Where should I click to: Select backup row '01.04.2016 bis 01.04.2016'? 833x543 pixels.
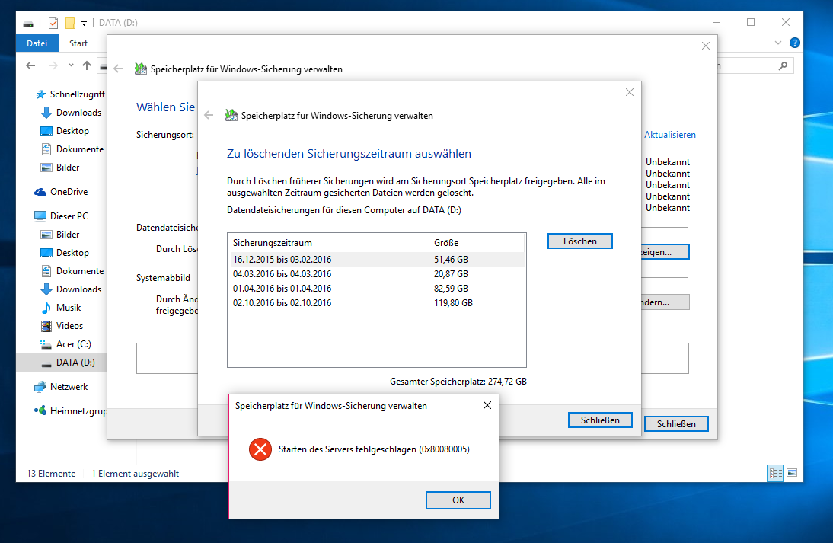coord(376,289)
